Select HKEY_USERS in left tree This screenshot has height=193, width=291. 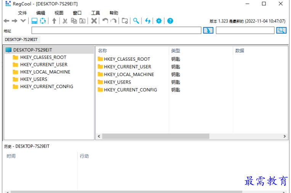tap(34, 79)
